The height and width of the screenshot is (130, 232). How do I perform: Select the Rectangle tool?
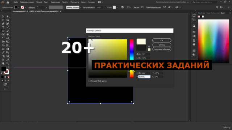(x=3, y=31)
